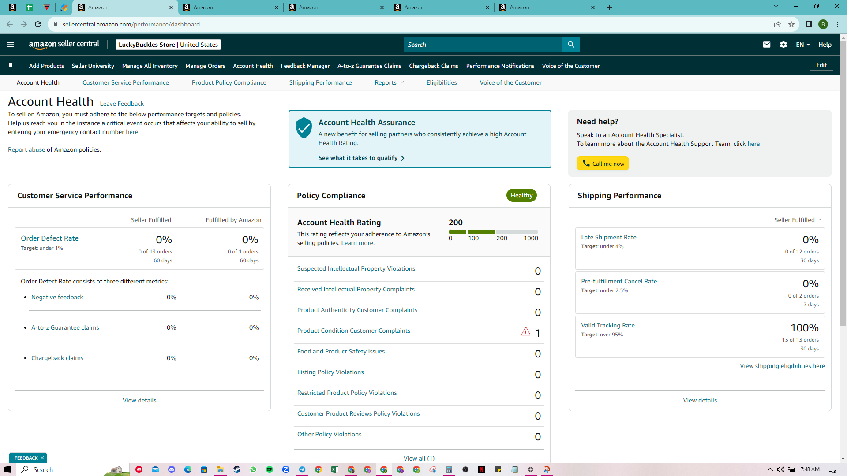
Task: Switch to the Customer Service Performance tab
Action: tap(126, 82)
